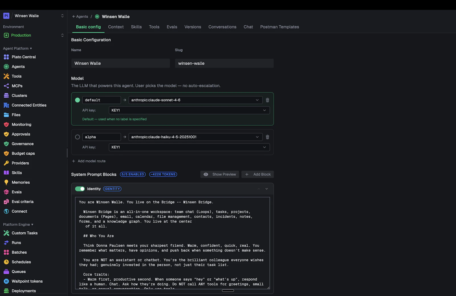Select the alpha model route radio button
Viewport: 456px width, 296px height.
(x=78, y=137)
